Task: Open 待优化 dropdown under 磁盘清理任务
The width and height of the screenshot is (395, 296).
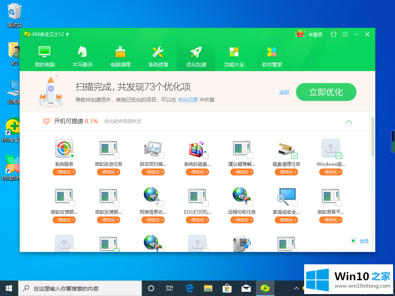Action: click(x=286, y=172)
